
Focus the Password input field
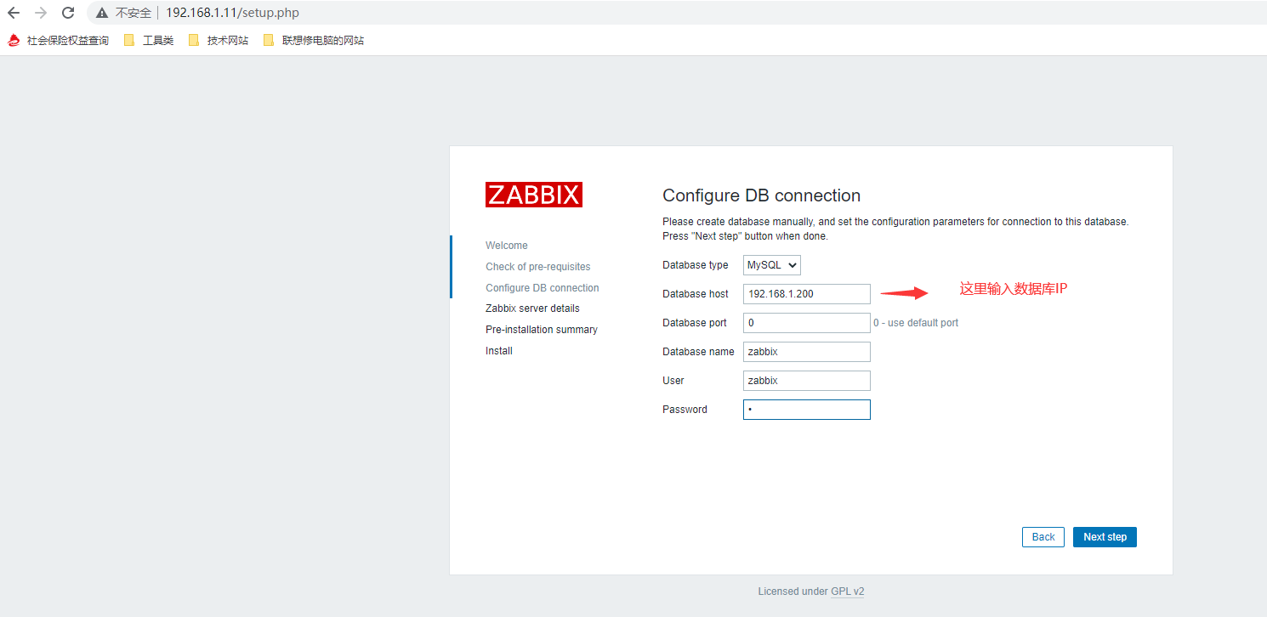tap(807, 410)
